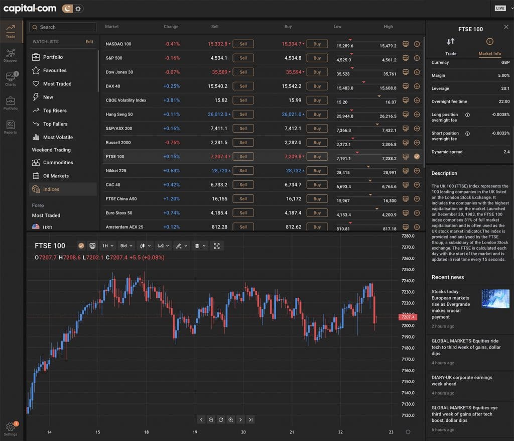Open the drawing tools dropdown
Screen dimensions: 514x441
click(182, 246)
